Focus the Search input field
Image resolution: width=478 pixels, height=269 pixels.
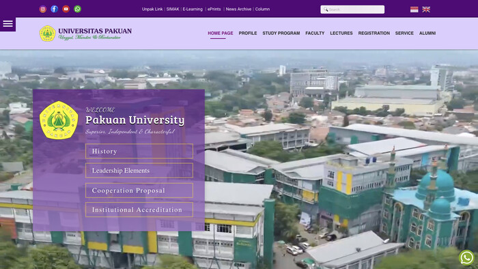pyautogui.click(x=352, y=10)
